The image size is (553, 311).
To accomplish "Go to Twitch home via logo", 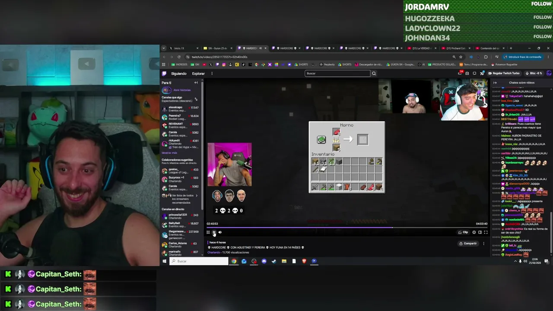I will [164, 73].
